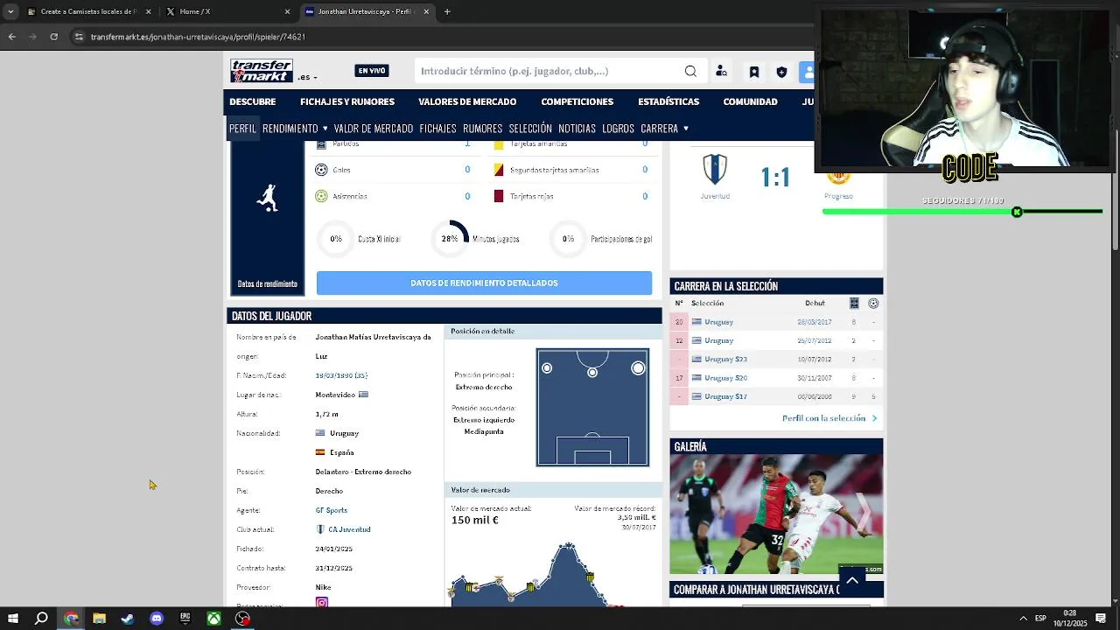Open Discord from the taskbar
The image size is (1120, 630).
(x=157, y=619)
